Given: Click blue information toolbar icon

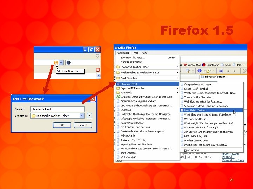Looking at the screenshot, I should 200,71.
